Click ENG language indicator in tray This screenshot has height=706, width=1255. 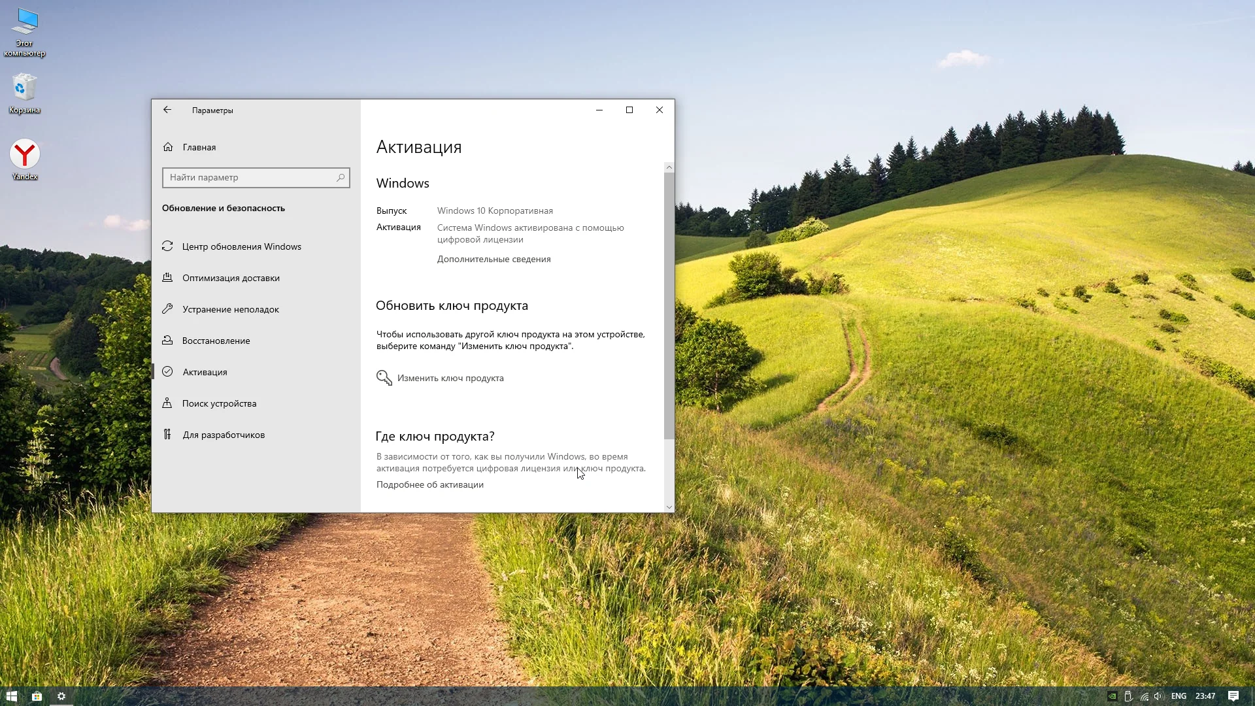tap(1179, 696)
